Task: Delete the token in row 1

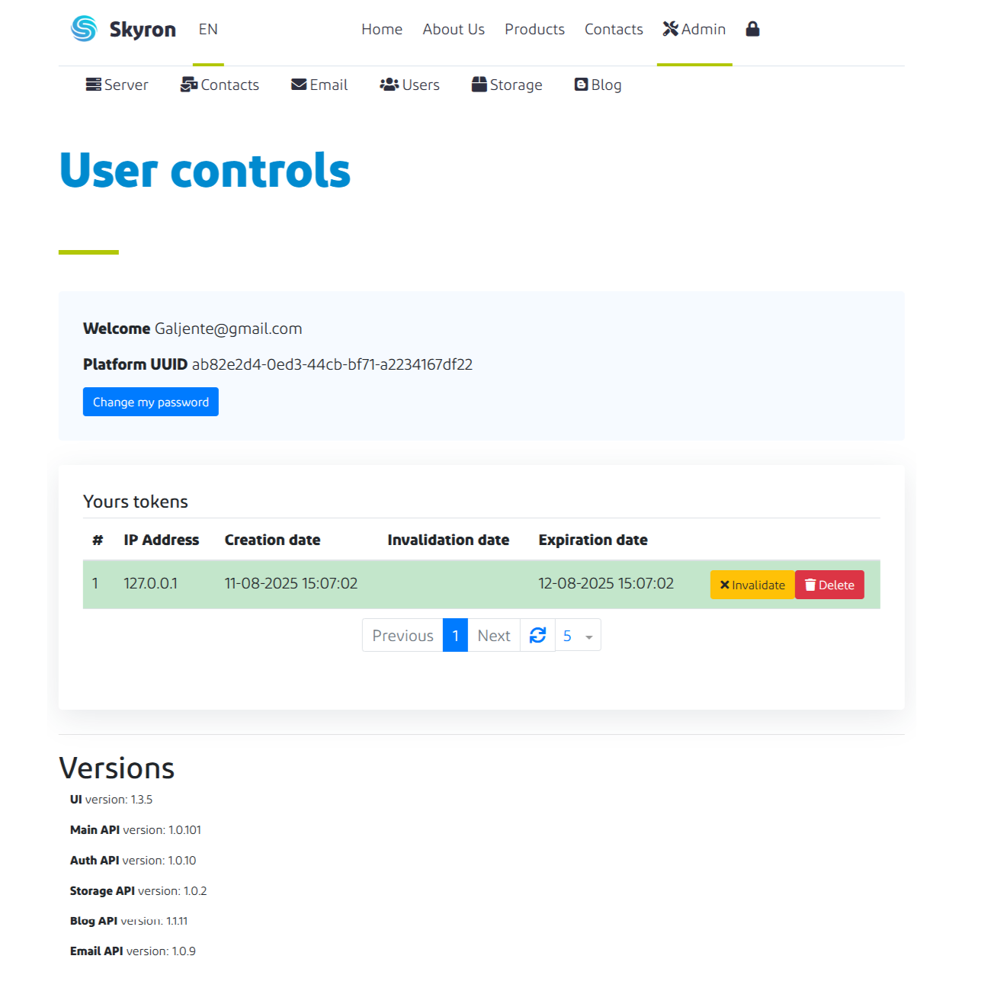Action: (829, 585)
